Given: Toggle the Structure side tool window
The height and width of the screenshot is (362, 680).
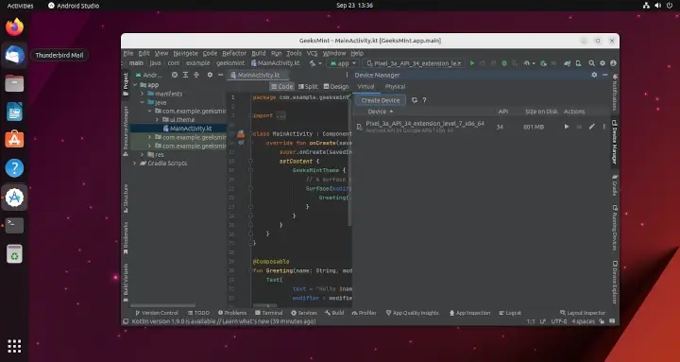Looking at the screenshot, I should coord(126,198).
